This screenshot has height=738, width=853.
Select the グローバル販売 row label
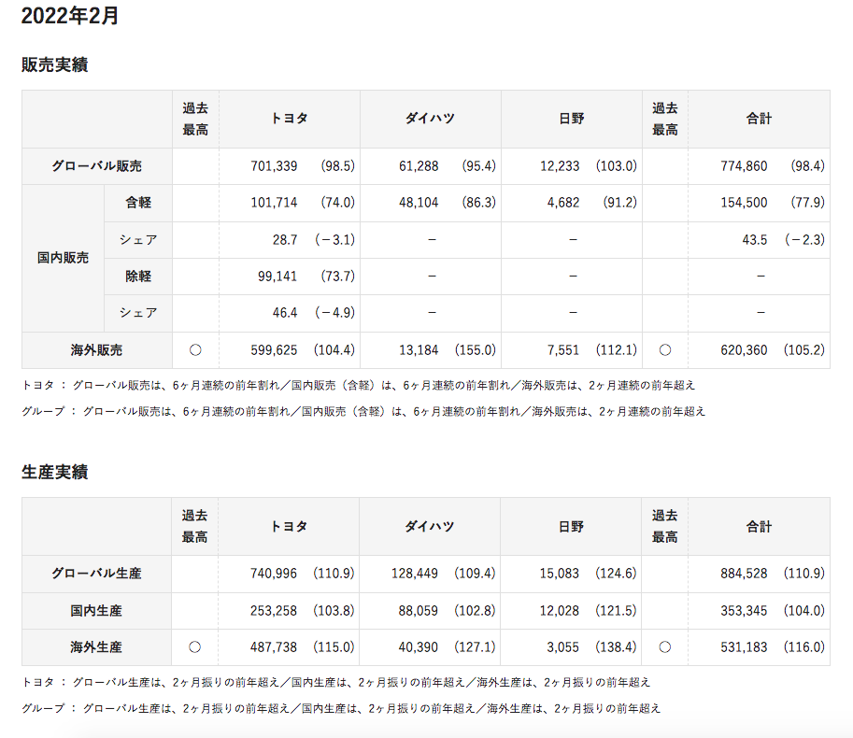[97, 166]
